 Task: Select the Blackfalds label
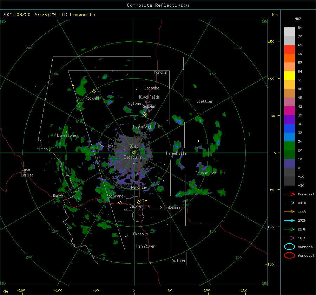pyautogui.click(x=149, y=97)
